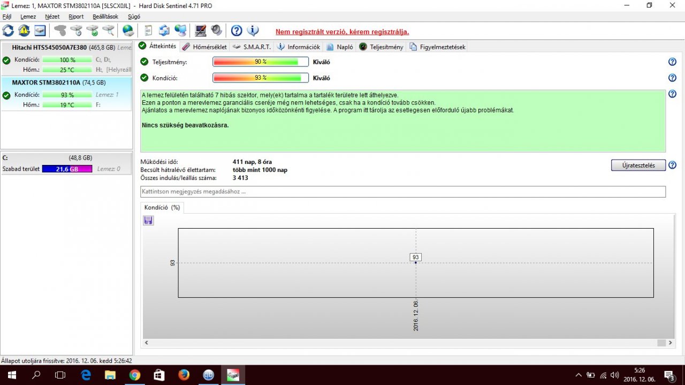Click the globe with disk icon
The width and height of the screenshot is (685, 385).
pyautogui.click(x=128, y=31)
